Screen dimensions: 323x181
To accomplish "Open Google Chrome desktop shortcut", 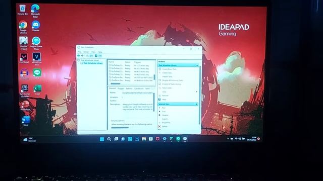I will tap(23, 27).
